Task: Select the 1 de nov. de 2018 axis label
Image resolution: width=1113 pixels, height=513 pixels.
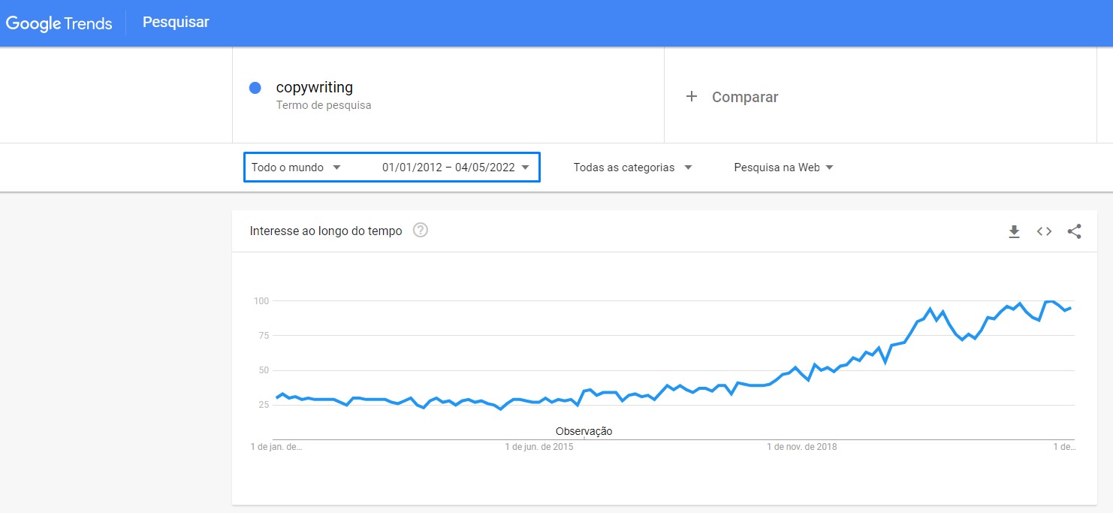Action: [801, 447]
